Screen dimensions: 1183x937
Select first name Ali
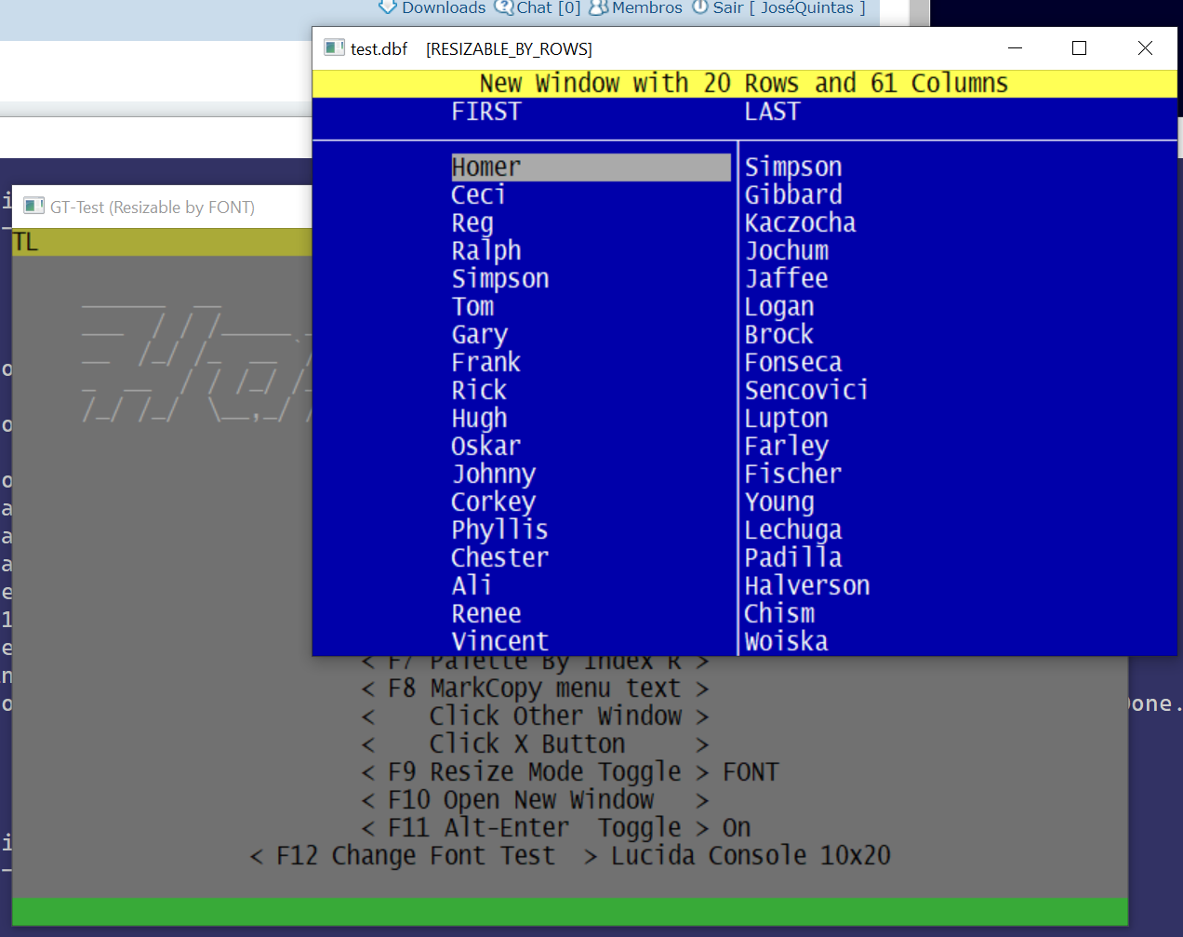pos(472,586)
